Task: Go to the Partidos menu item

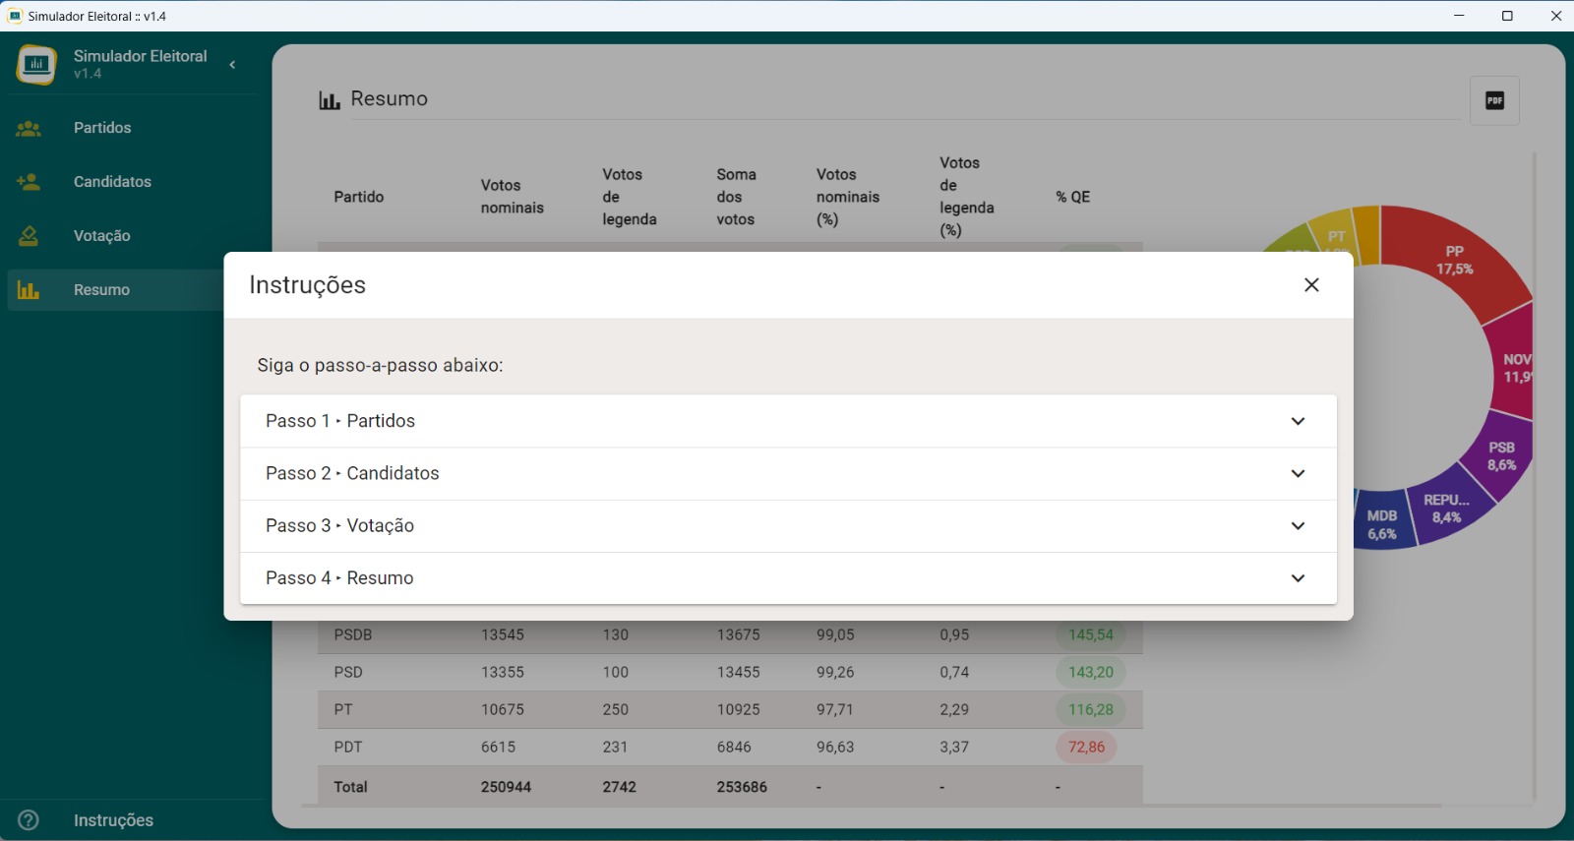Action: pyautogui.click(x=102, y=128)
